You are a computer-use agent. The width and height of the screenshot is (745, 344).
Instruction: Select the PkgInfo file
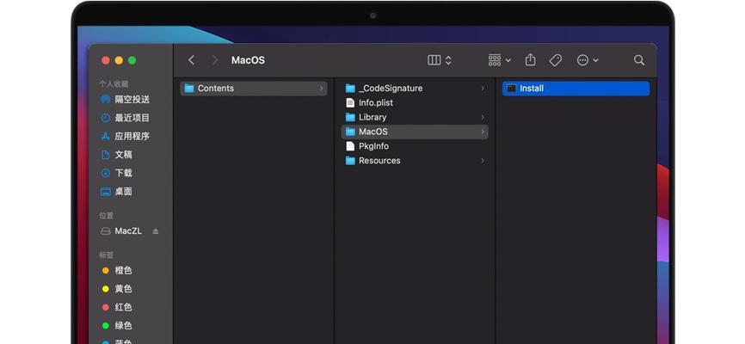coord(415,146)
